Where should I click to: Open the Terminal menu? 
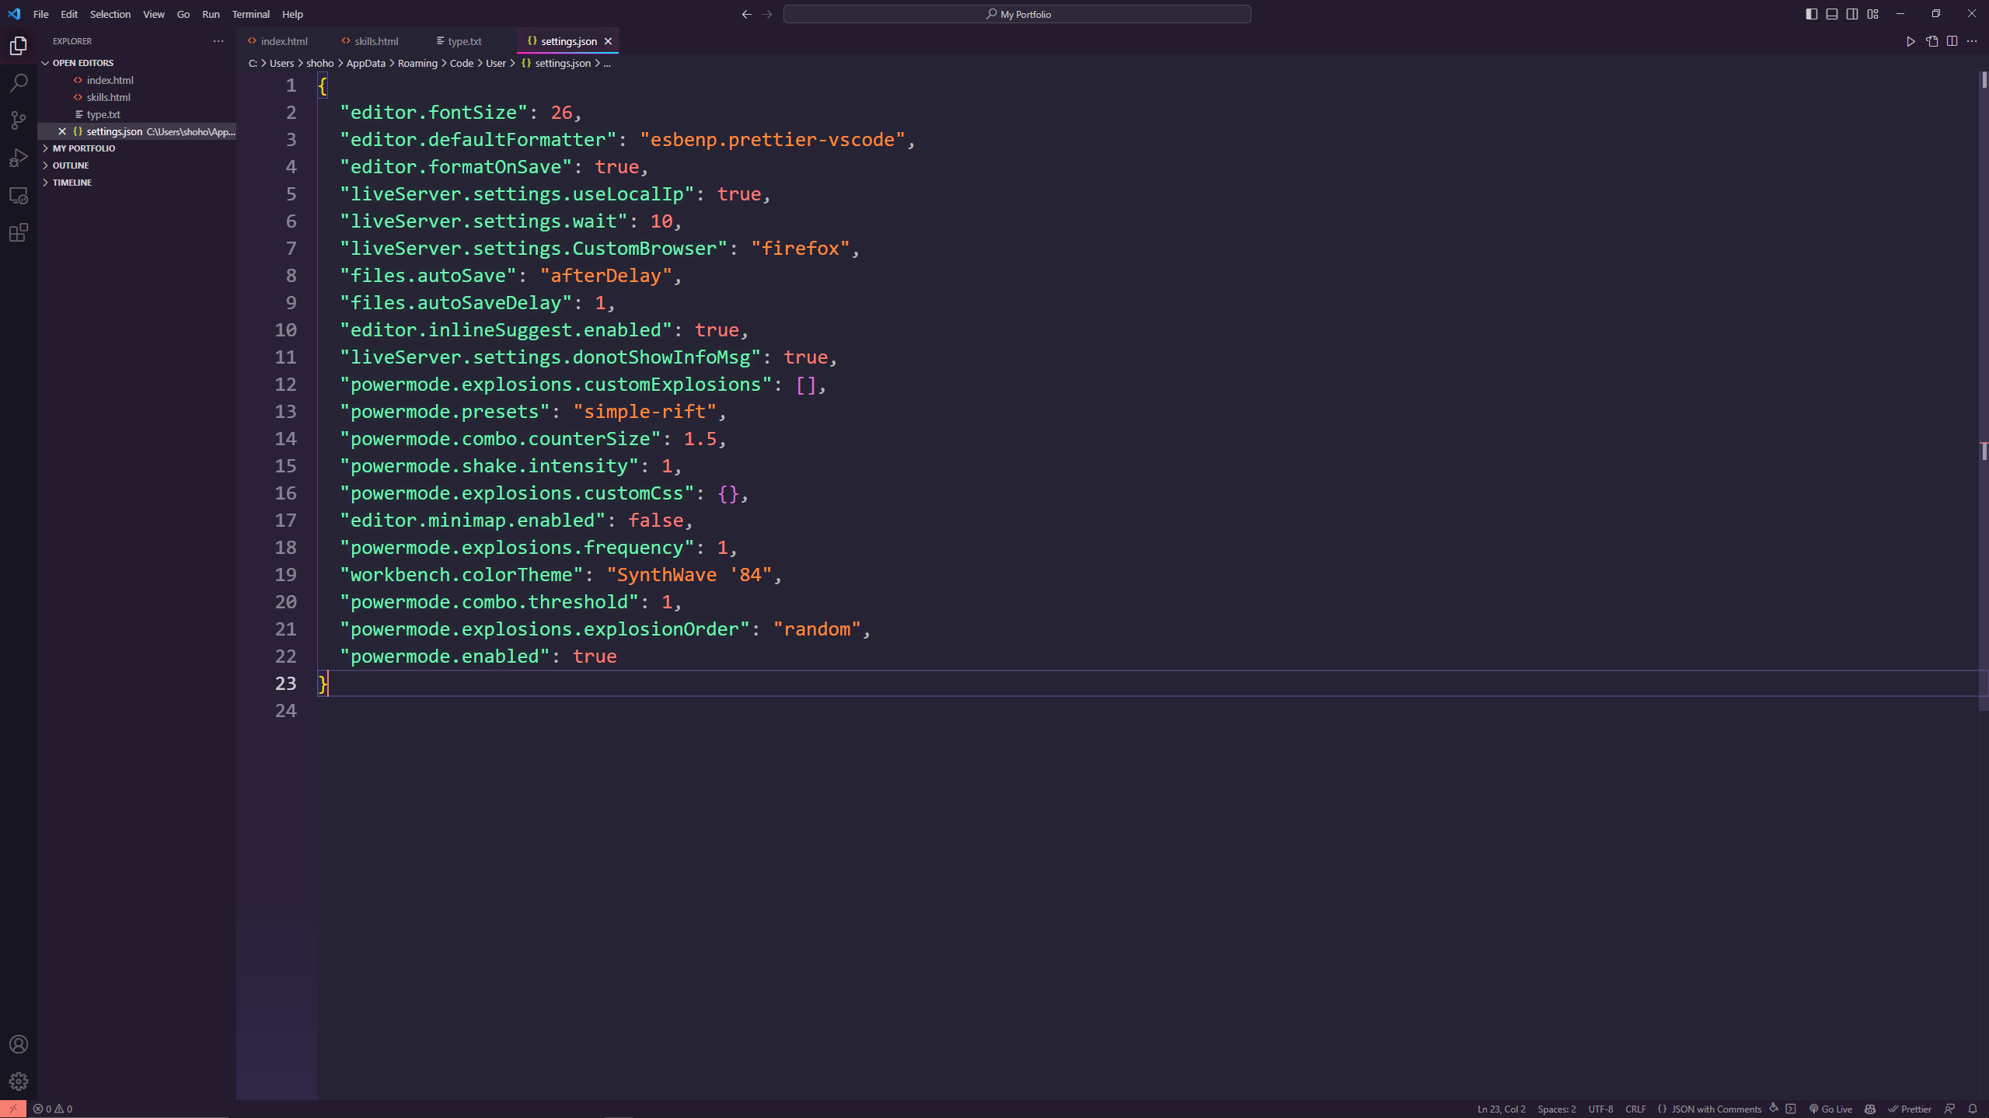(x=250, y=14)
